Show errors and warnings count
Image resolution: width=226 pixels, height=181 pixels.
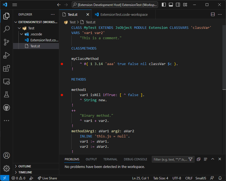18,178
